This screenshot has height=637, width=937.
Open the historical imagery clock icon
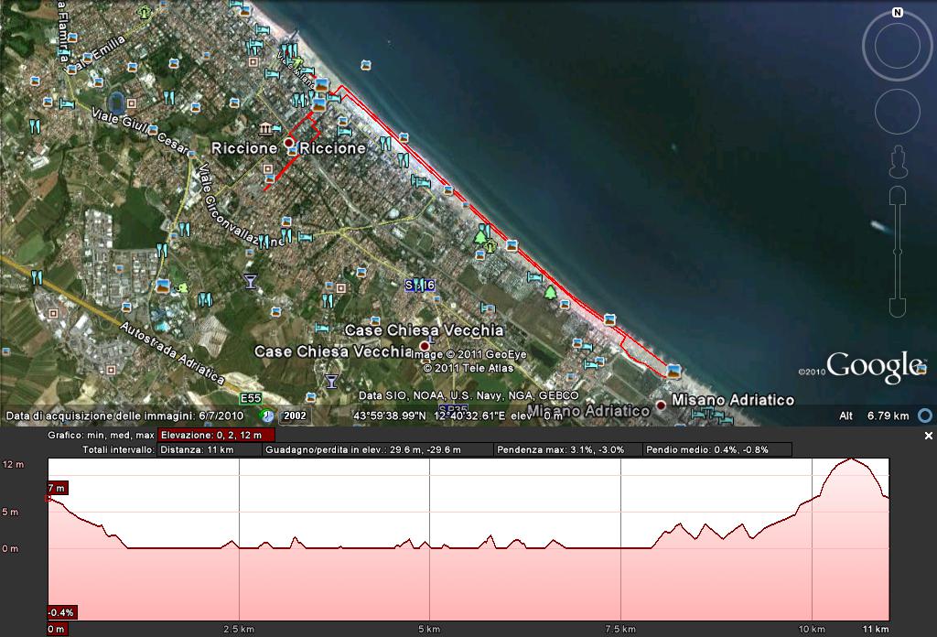[x=266, y=416]
